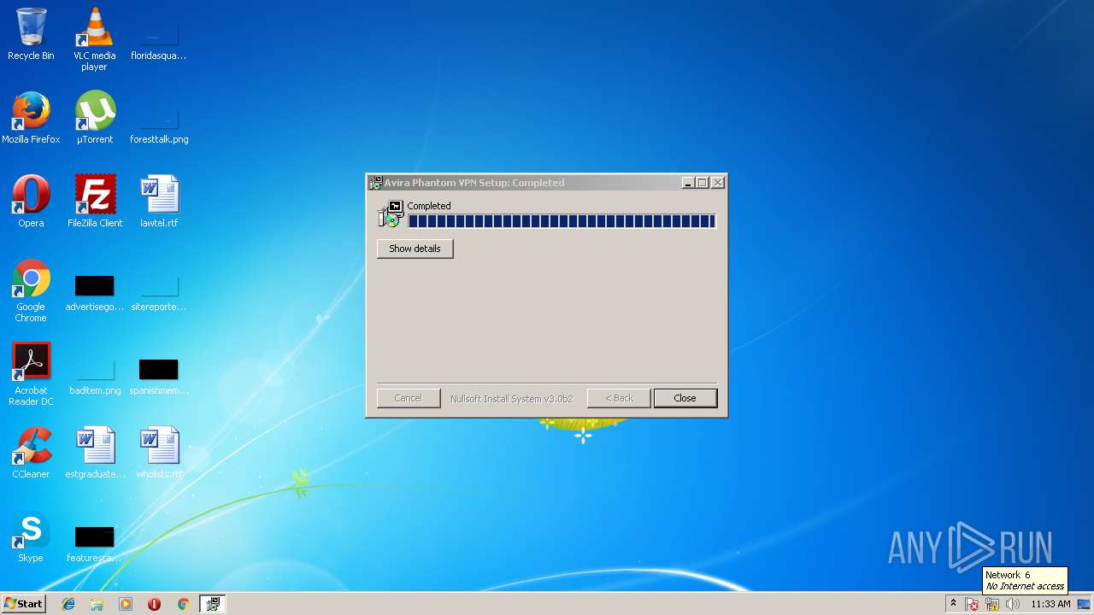The height and width of the screenshot is (615, 1094).
Task: Open Chrome from the taskbar
Action: 183,604
